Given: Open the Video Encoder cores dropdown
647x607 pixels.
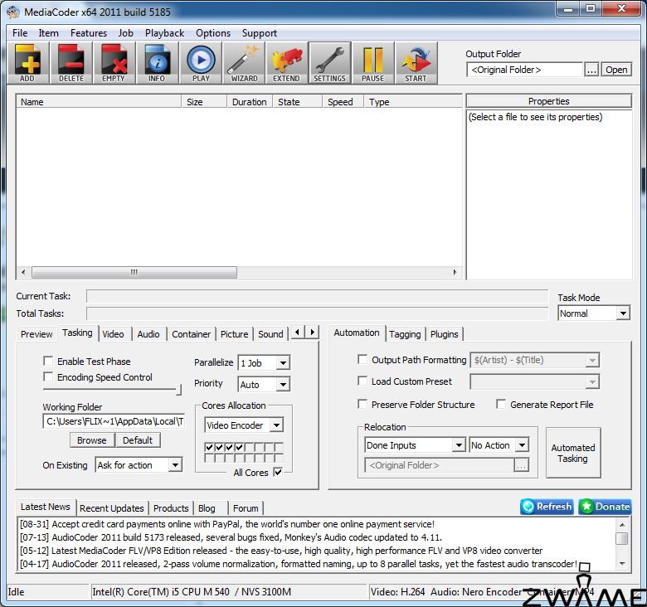Looking at the screenshot, I should tap(277, 425).
